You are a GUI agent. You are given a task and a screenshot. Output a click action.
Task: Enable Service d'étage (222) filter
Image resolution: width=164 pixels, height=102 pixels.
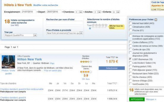click(x=130, y=80)
